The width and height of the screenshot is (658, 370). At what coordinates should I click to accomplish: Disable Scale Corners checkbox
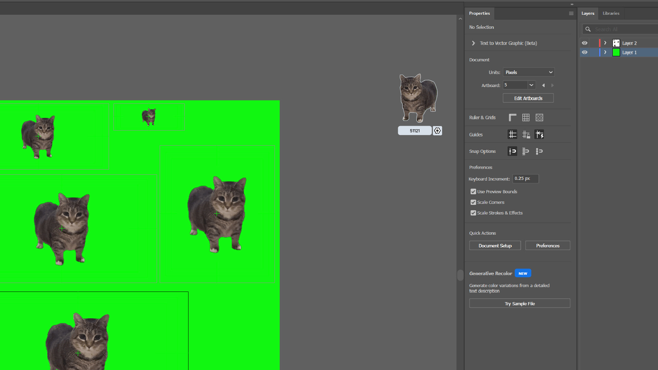(x=473, y=202)
